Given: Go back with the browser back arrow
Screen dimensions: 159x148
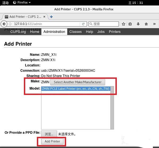Looking at the screenshot, I should tap(4, 24).
